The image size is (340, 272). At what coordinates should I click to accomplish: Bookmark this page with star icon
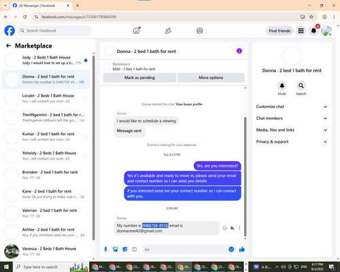[x=311, y=17]
